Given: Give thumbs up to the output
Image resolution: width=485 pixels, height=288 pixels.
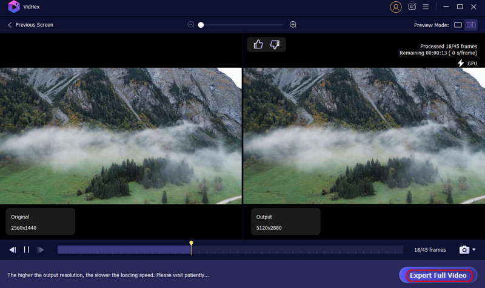Looking at the screenshot, I should [x=258, y=44].
